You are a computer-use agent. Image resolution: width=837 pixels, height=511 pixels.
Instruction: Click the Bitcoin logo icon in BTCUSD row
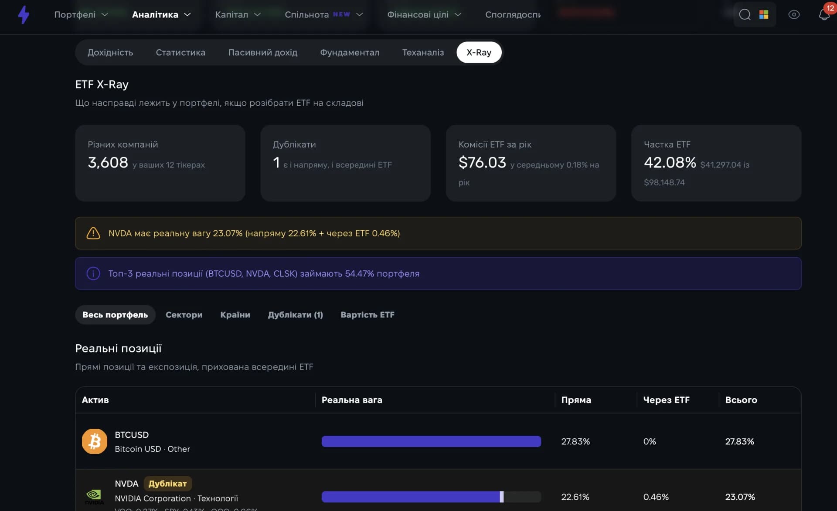click(x=95, y=441)
